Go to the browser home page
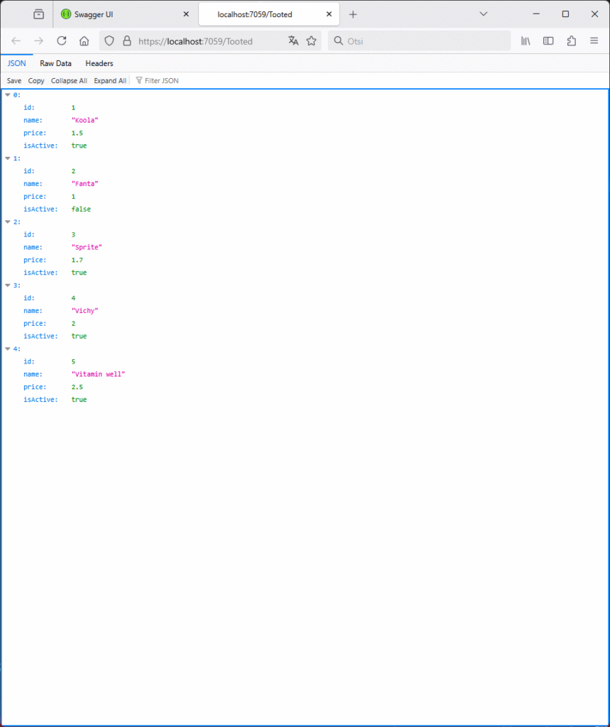Image resolution: width=610 pixels, height=727 pixels. (84, 41)
